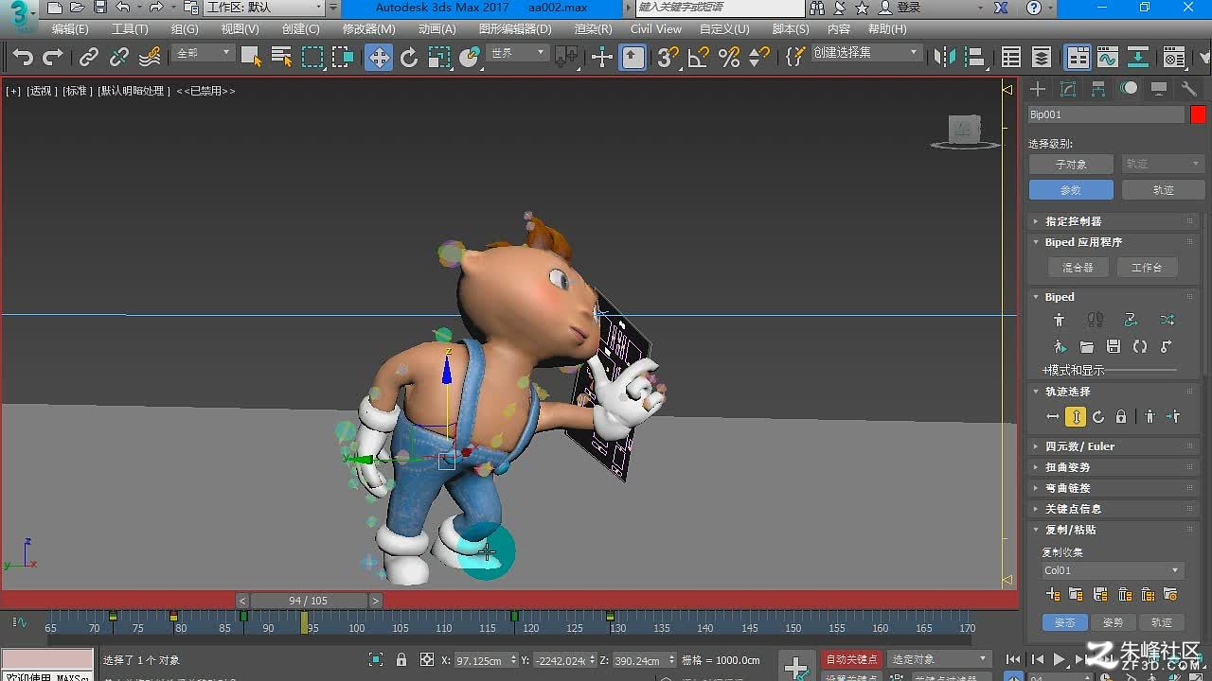The height and width of the screenshot is (681, 1212).
Task: Collapse the Biped 应用程序 rollout
Action: point(1113,242)
